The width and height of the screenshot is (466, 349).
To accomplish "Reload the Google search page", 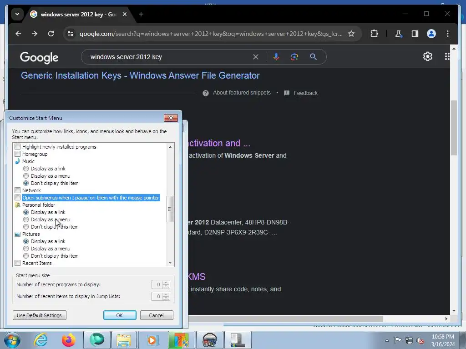I will pos(51,34).
